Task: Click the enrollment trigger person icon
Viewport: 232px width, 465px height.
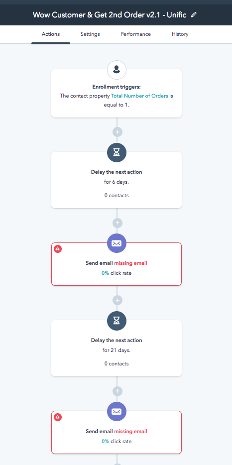Action: click(116, 70)
